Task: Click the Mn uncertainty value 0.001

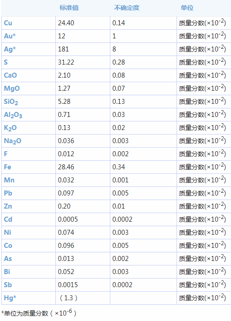Action: (x=120, y=180)
